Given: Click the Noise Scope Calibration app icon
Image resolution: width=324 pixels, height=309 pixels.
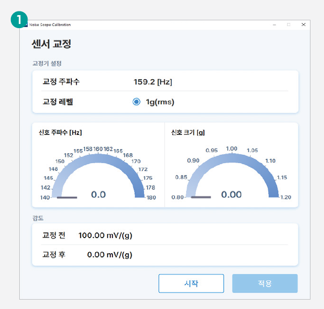Looking at the screenshot, I should point(25,24).
